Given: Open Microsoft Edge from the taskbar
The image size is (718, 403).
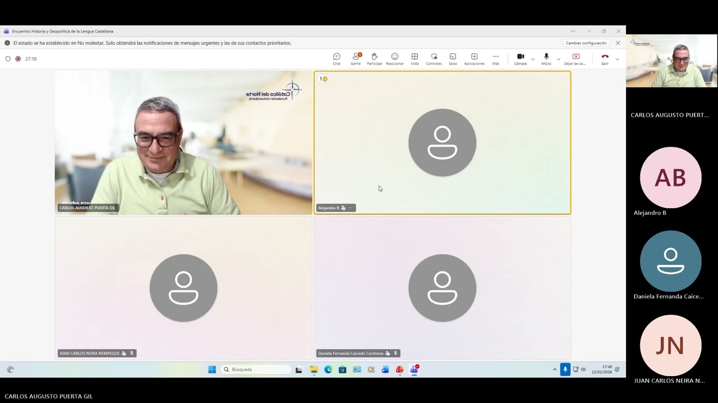Looking at the screenshot, I should pos(328,369).
